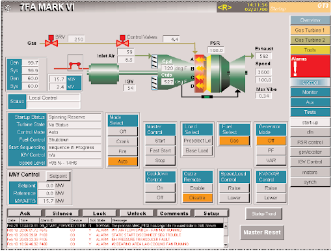Viewport: 333px width, 252px height.
Task: Click the MW Control Setpoint value field
Action: [46, 186]
